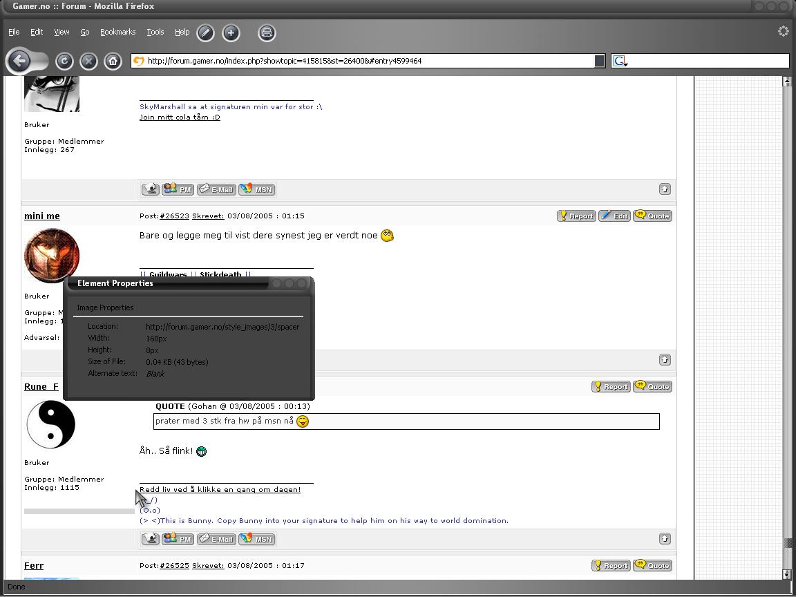Open 'Join mitt cola tårn :D' link
Screen dimensions: 798x597
point(180,117)
